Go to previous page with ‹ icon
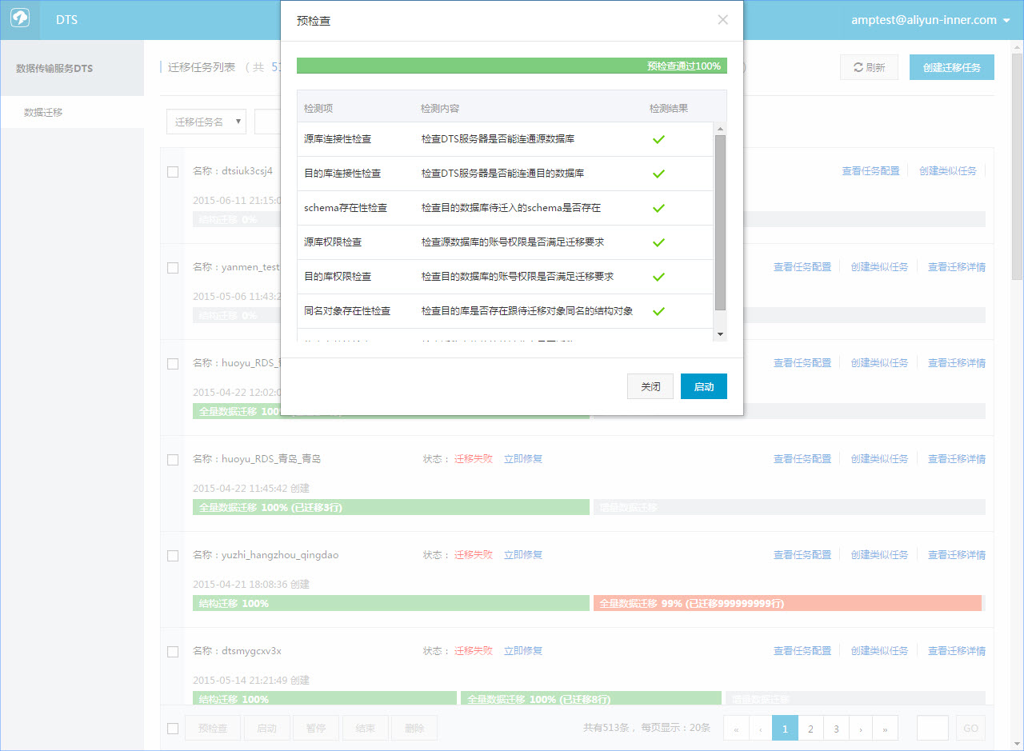Image resolution: width=1024 pixels, height=751 pixels. (760, 729)
